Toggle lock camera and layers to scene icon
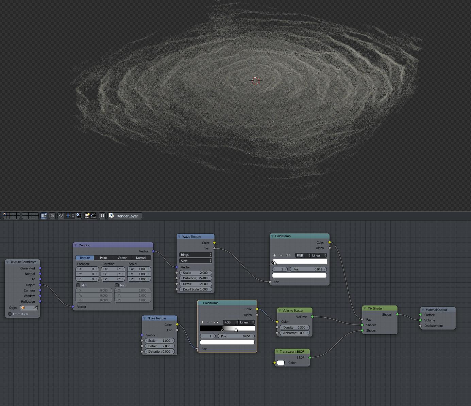Viewport: 471px width, 406px height. pos(44,216)
